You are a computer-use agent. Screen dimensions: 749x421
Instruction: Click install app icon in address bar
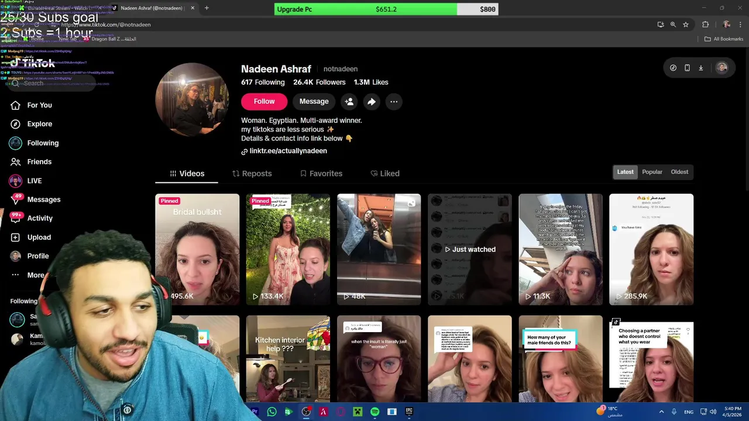pos(661,25)
